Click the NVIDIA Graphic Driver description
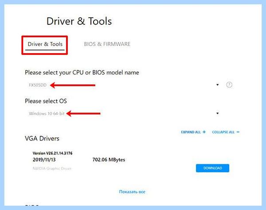The width and height of the screenshot is (266, 210). tap(52, 168)
